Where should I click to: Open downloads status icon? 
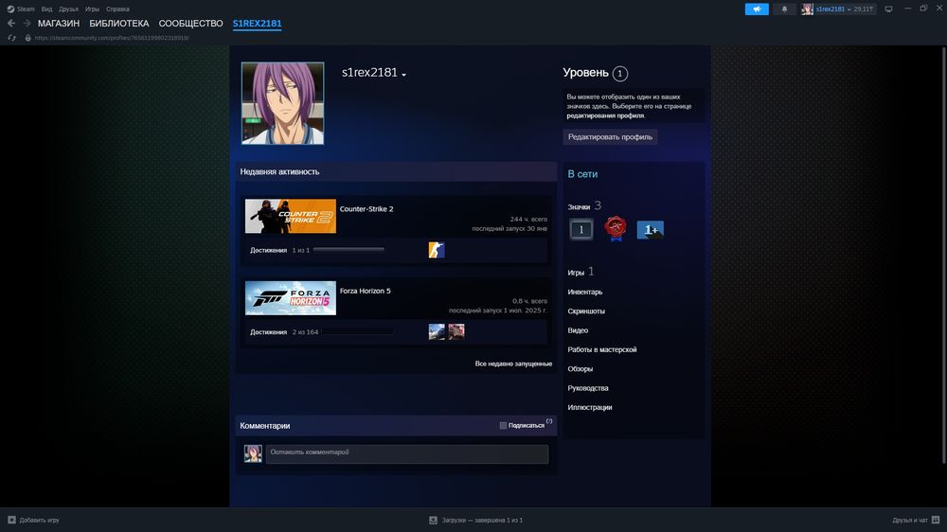click(433, 520)
